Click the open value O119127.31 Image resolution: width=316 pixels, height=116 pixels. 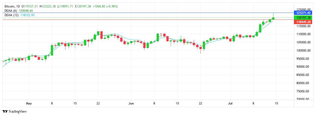coord(30,6)
